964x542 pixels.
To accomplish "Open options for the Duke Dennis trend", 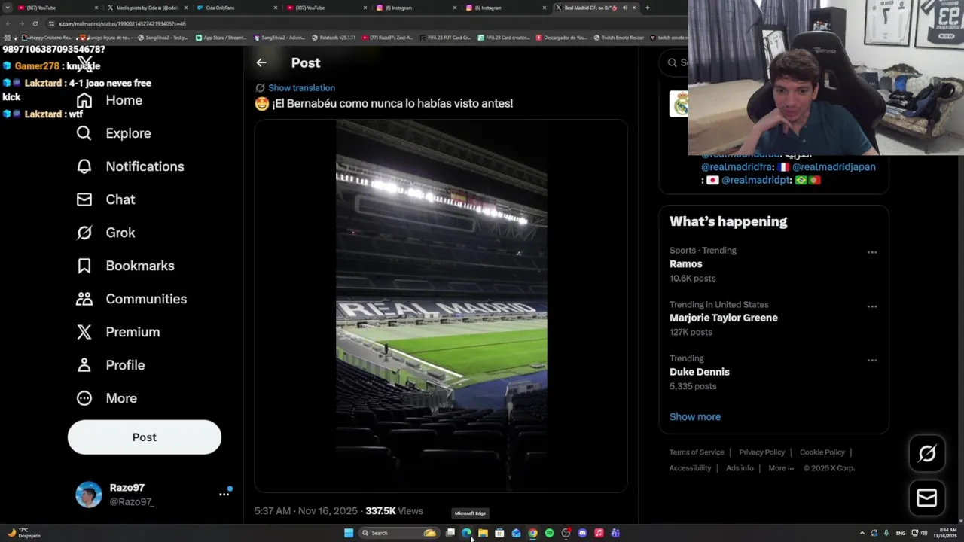I will [x=871, y=360].
